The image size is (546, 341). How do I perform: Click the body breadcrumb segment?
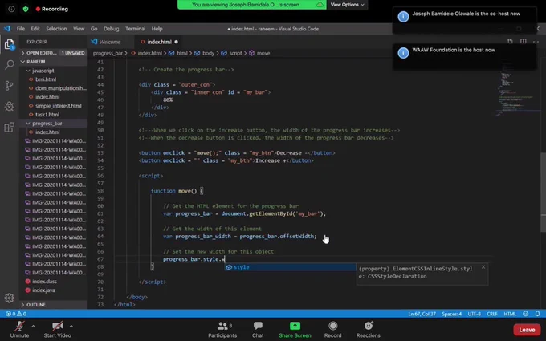tap(208, 53)
